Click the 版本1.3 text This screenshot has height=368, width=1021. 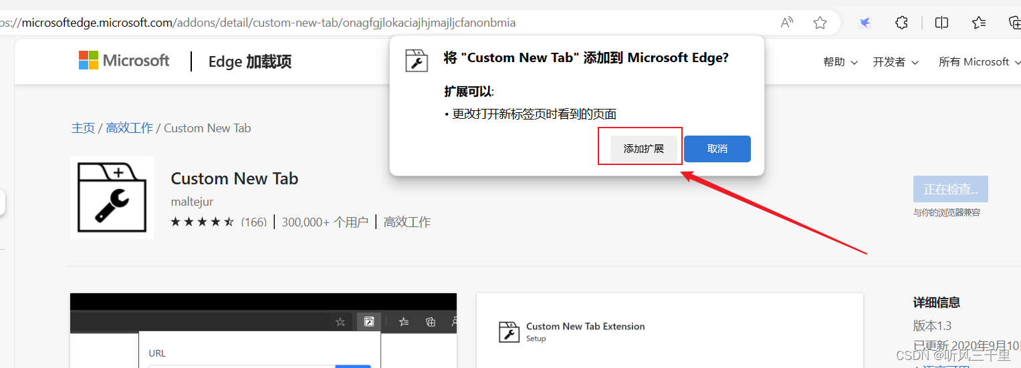tap(932, 326)
